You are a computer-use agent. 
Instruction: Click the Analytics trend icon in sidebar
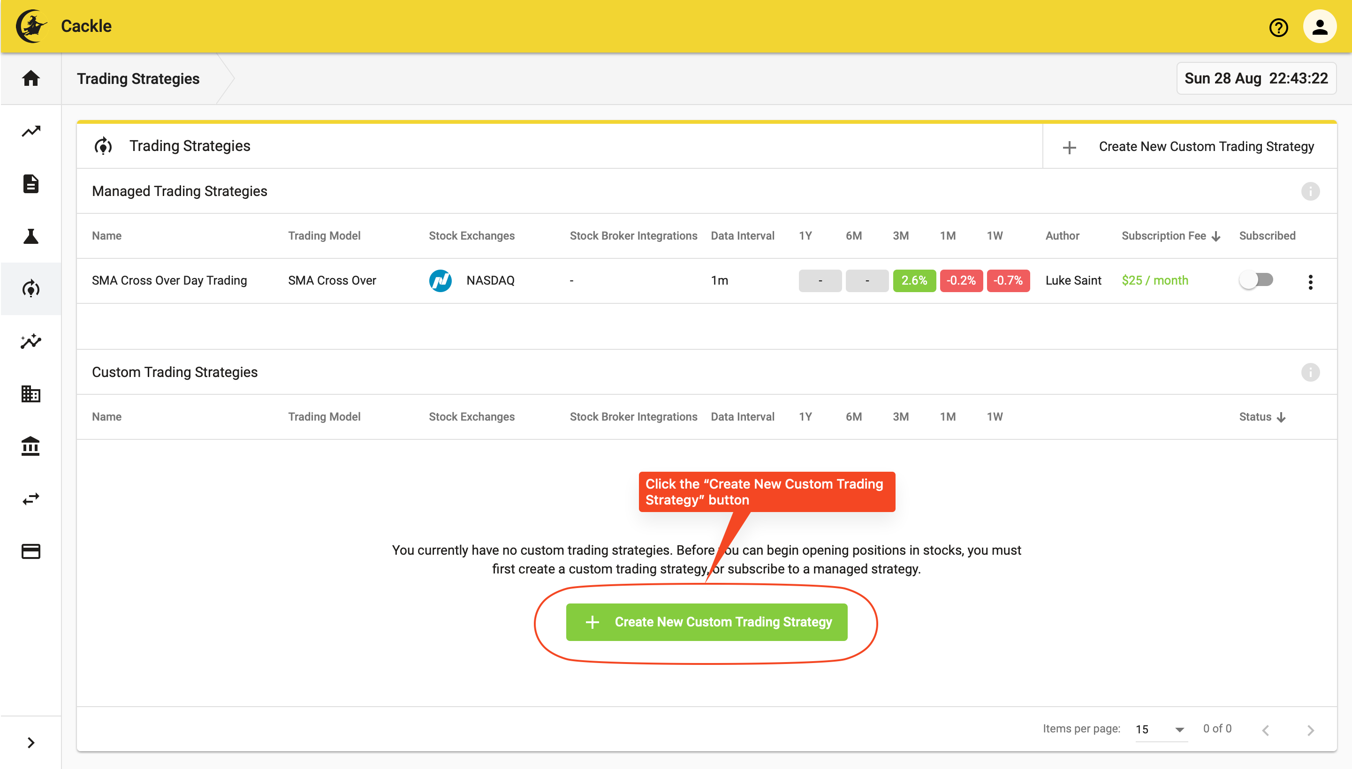[x=30, y=131]
